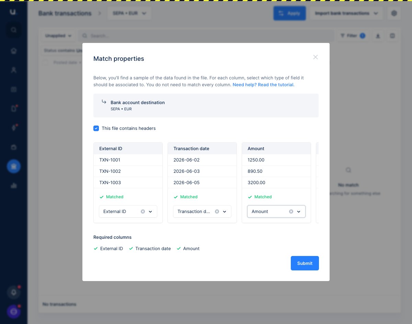Toggle the select-all checkbox in table header
This screenshot has width=412, height=324.
click(45, 62)
